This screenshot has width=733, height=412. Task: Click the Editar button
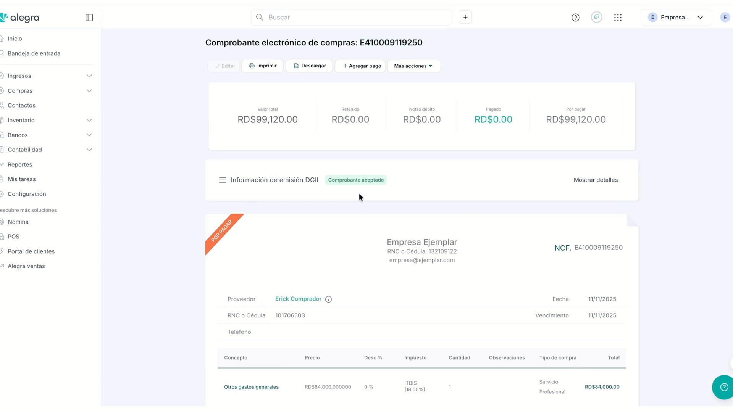coord(224,66)
